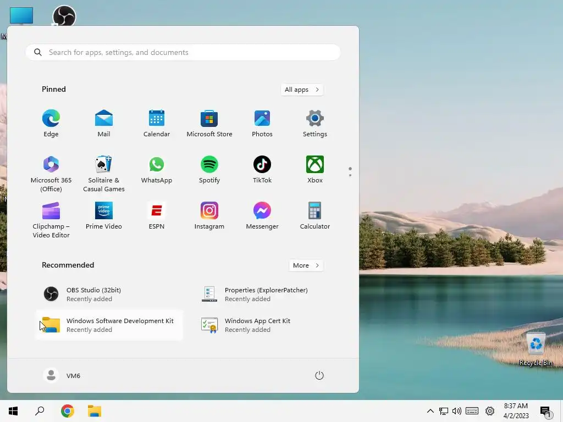Focus the search apps, settings, documents field
This screenshot has height=422, width=563.
click(x=183, y=52)
